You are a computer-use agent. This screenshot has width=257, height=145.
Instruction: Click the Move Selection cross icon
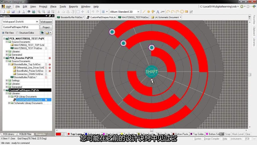[83, 12]
